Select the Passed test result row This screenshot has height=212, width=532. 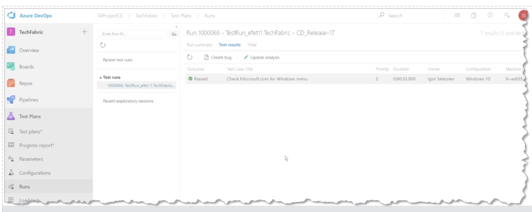click(x=355, y=79)
